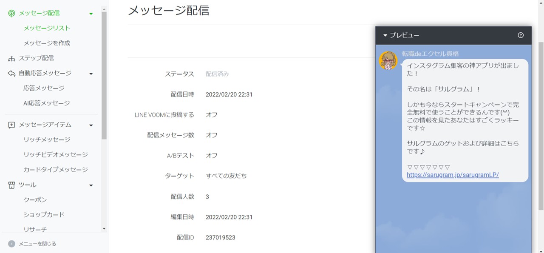Collapse the ツール section arrow
This screenshot has height=253, width=544.
[x=91, y=185]
